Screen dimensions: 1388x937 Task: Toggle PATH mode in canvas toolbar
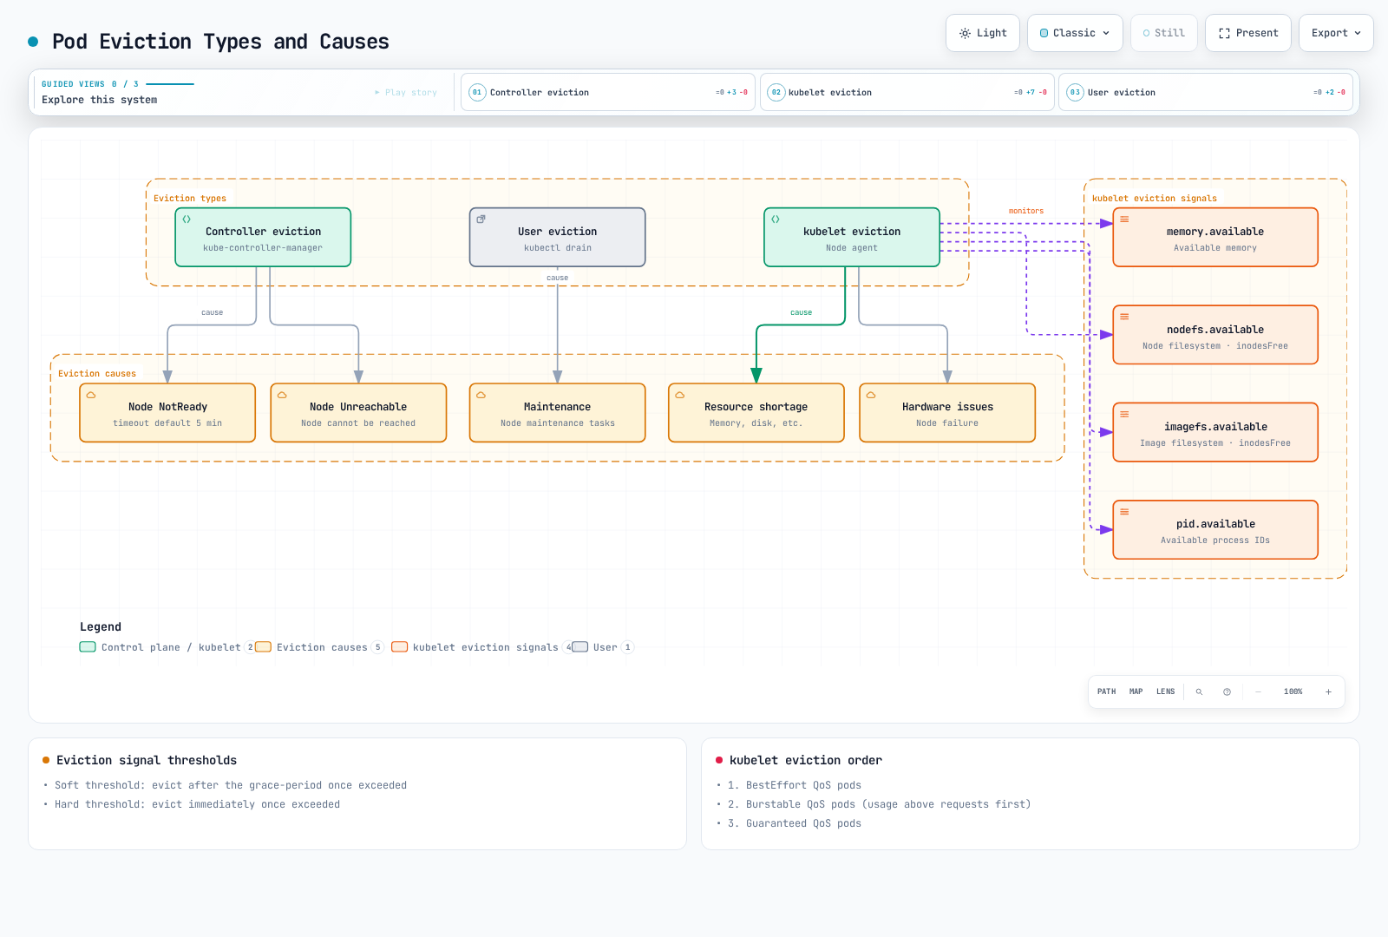pyautogui.click(x=1106, y=691)
